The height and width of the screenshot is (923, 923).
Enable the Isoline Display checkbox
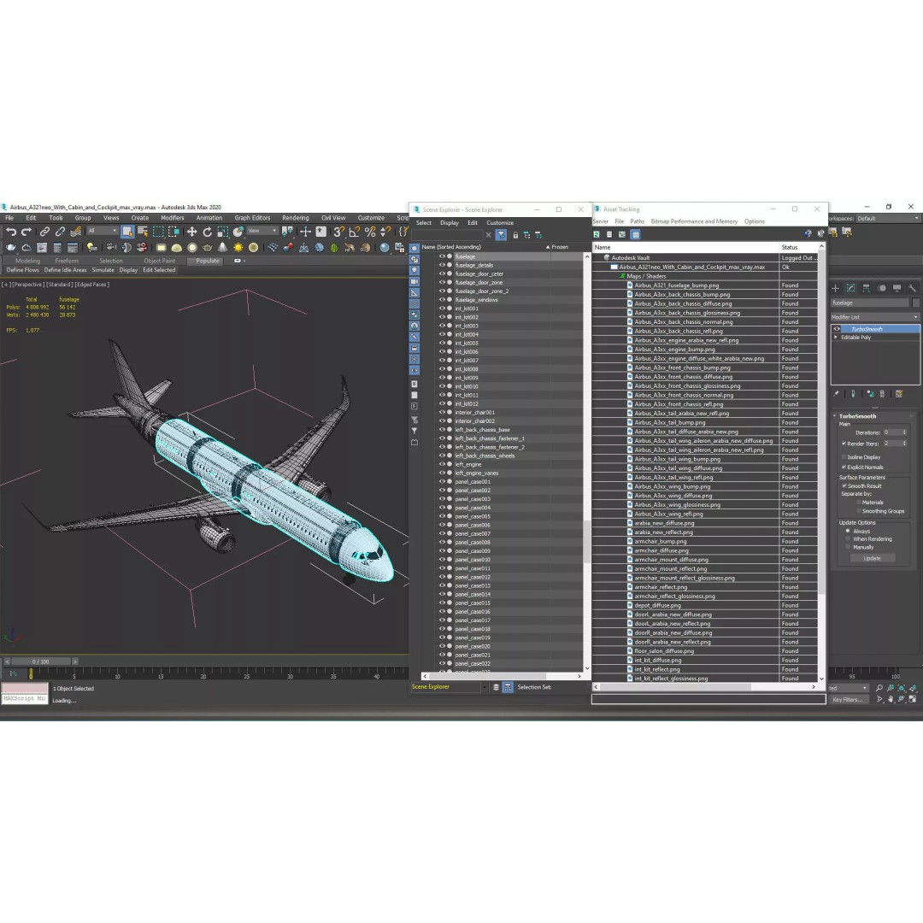click(x=844, y=456)
